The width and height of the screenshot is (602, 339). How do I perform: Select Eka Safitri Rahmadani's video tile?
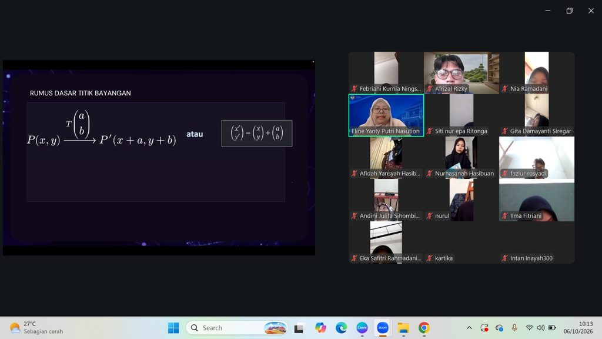pos(386,242)
